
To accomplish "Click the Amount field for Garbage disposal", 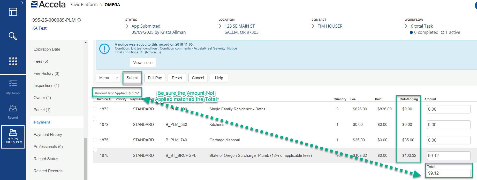I will tap(448, 140).
